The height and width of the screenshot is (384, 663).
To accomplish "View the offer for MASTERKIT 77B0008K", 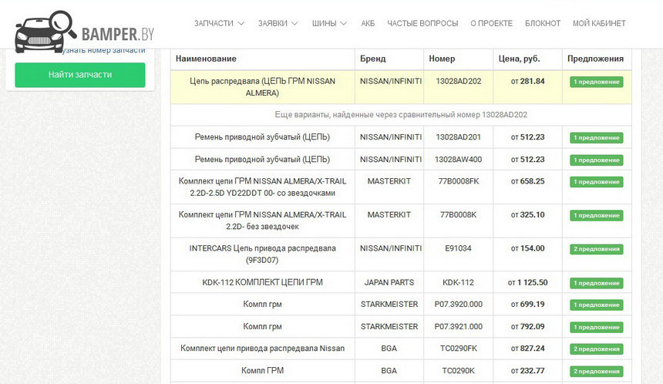I will [596, 216].
